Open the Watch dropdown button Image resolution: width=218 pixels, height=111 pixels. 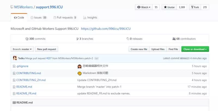(x=144, y=7)
